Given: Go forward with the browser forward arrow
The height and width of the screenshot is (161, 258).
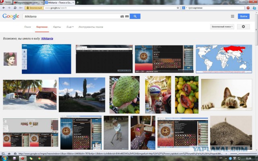Looking at the screenshot, I should pyautogui.click(x=9, y=8).
